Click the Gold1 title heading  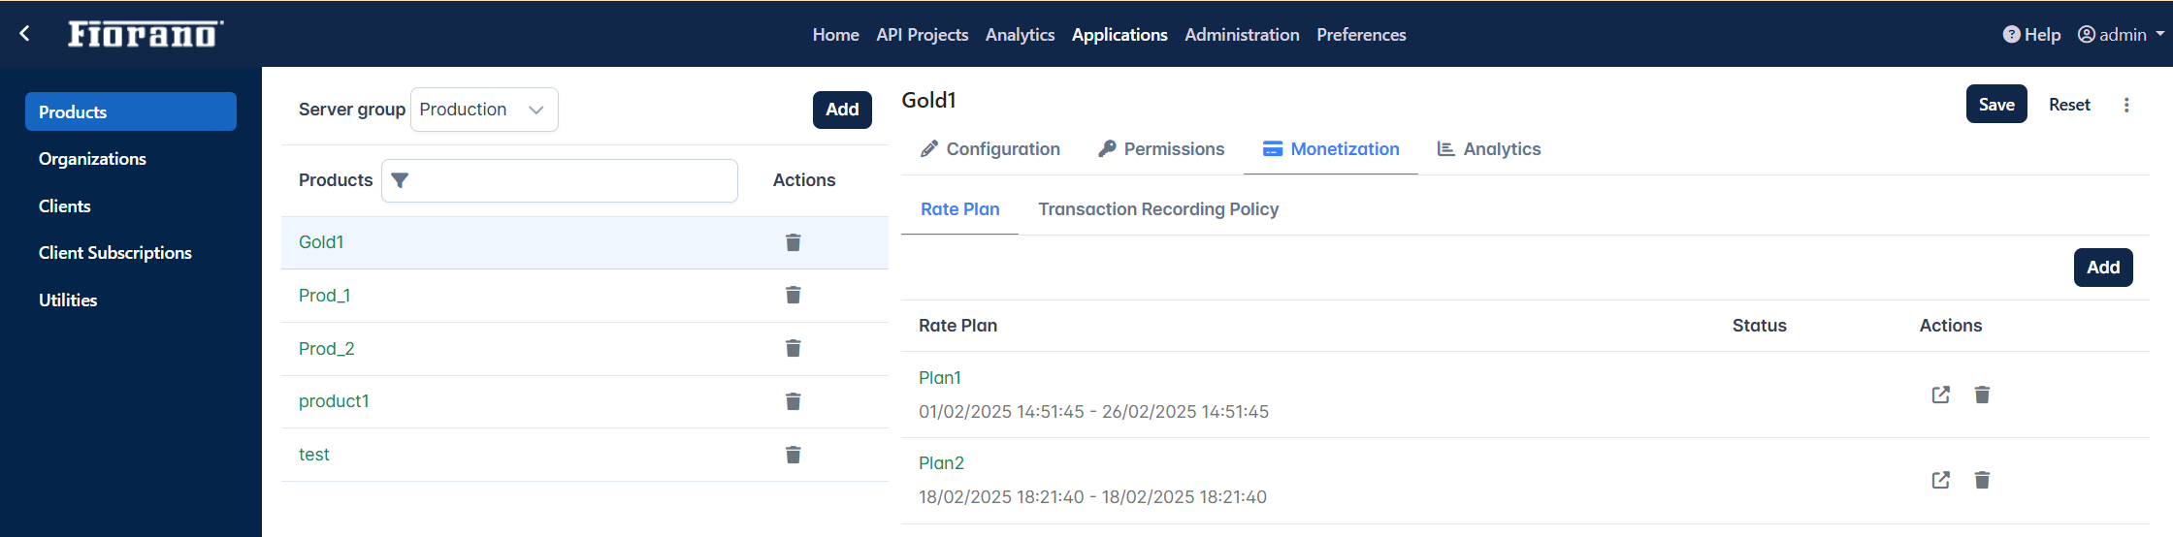tap(928, 100)
